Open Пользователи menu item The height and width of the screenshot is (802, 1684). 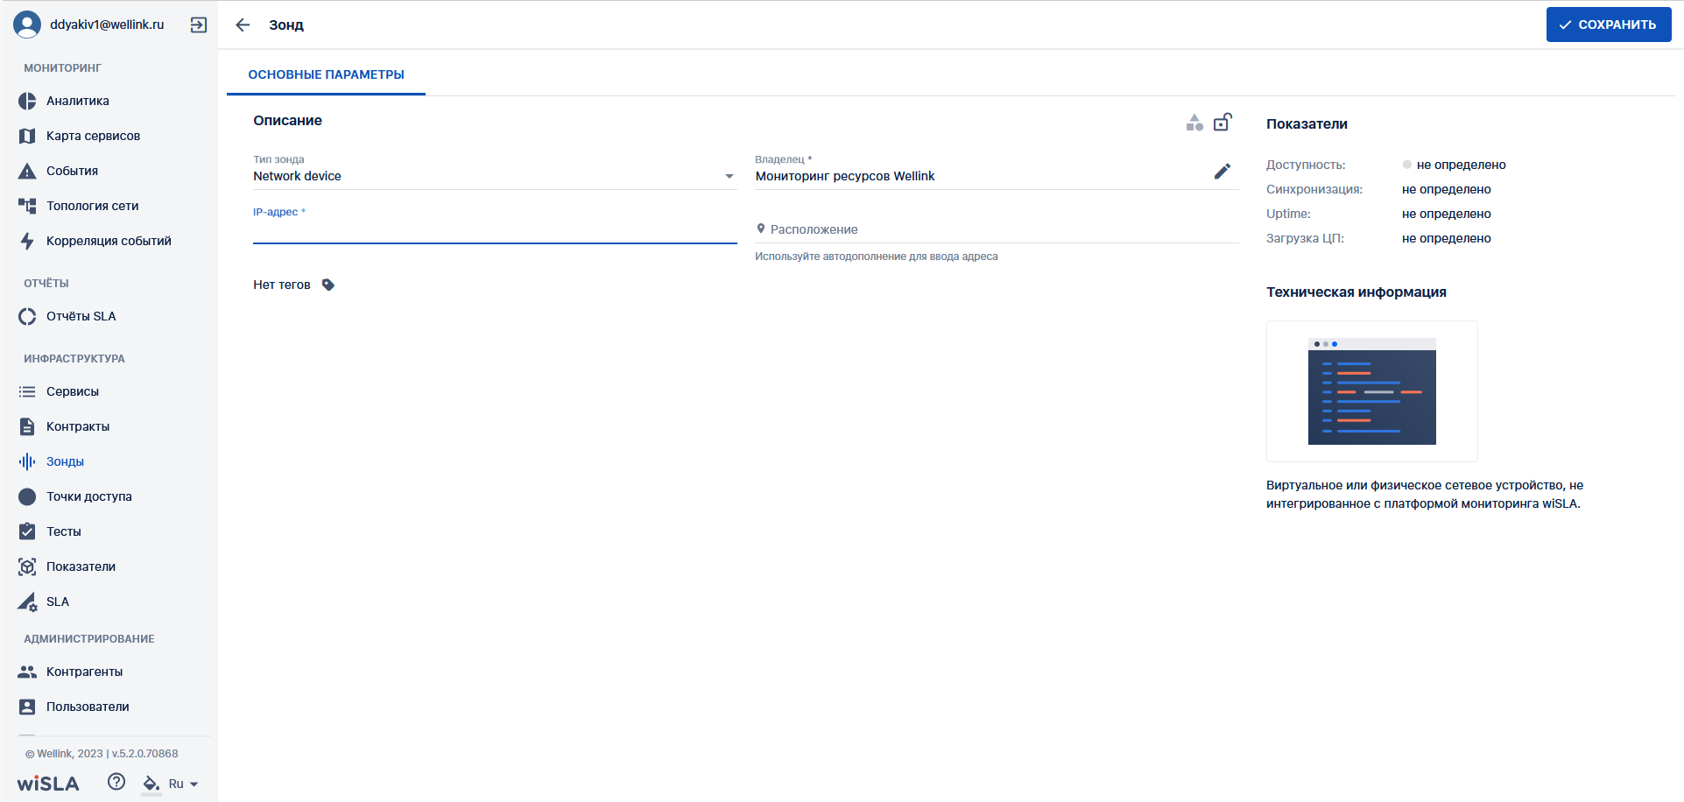88,707
